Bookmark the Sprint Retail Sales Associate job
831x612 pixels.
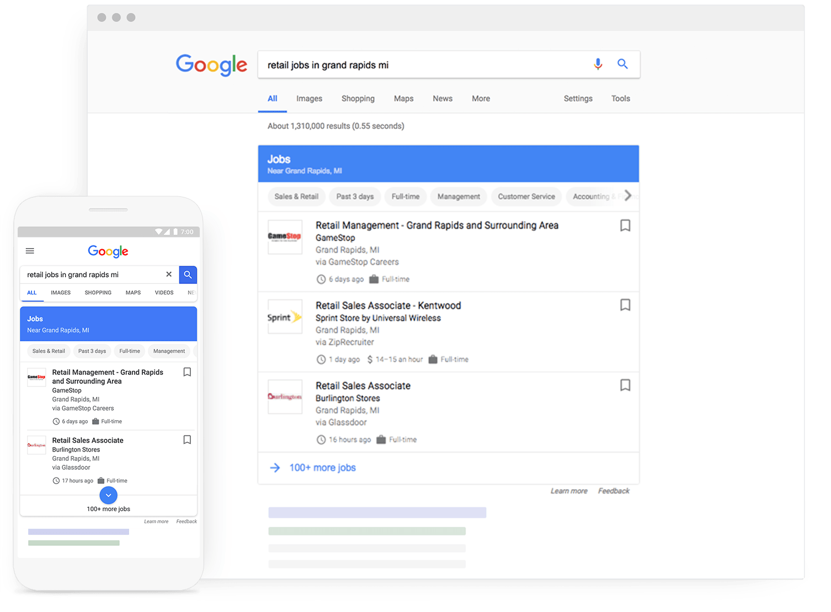625,305
